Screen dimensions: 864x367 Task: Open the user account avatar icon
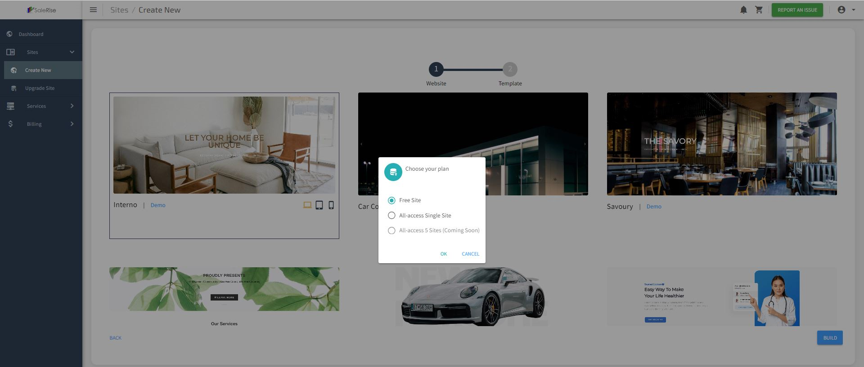coord(841,10)
